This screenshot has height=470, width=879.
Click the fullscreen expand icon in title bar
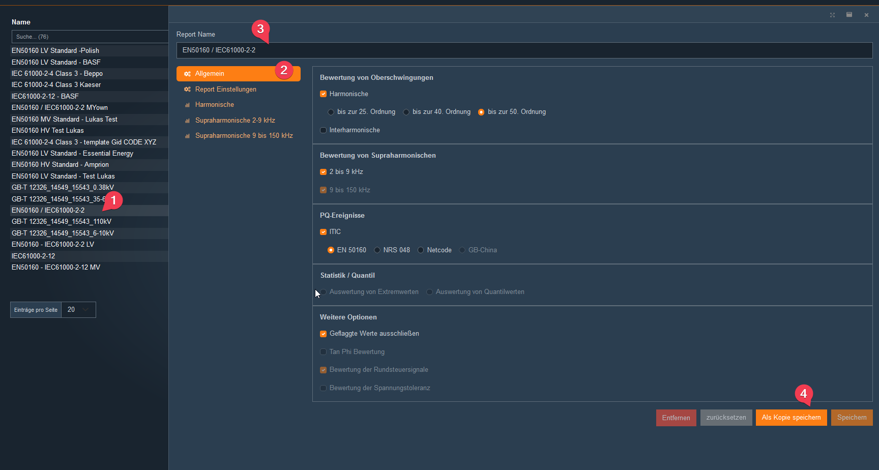coord(832,15)
